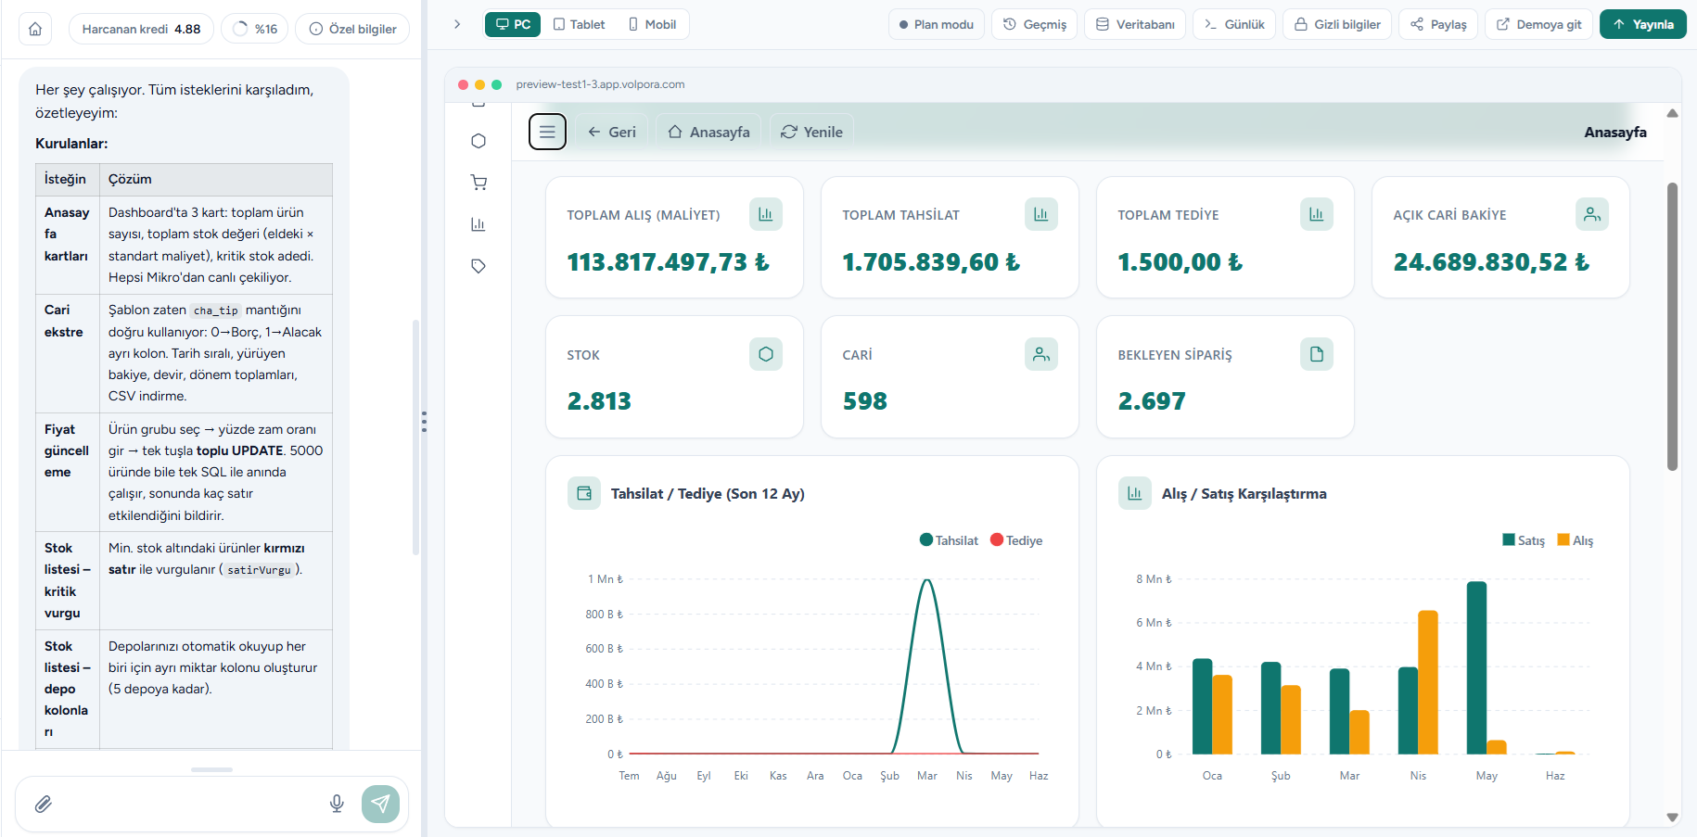Click the microphone voice input icon

(x=337, y=804)
